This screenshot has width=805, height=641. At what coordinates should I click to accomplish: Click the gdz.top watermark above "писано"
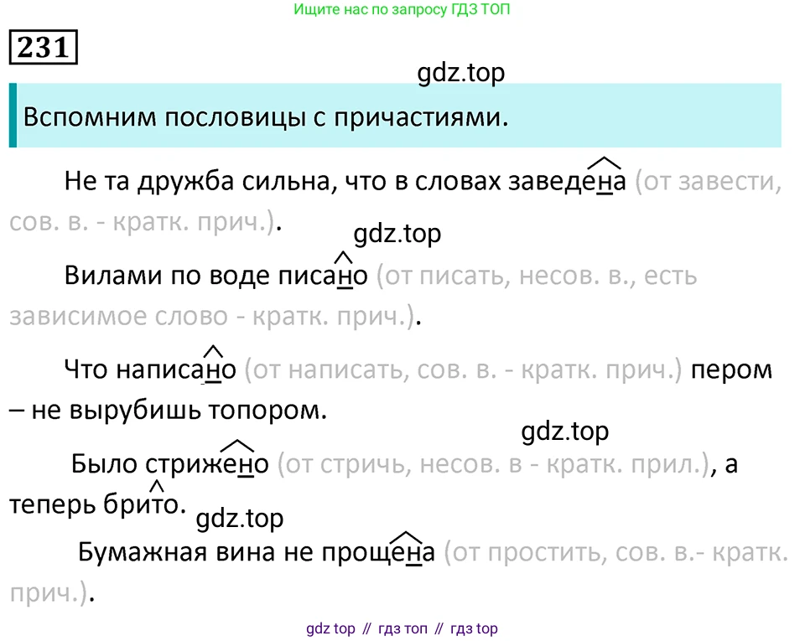[x=397, y=235]
